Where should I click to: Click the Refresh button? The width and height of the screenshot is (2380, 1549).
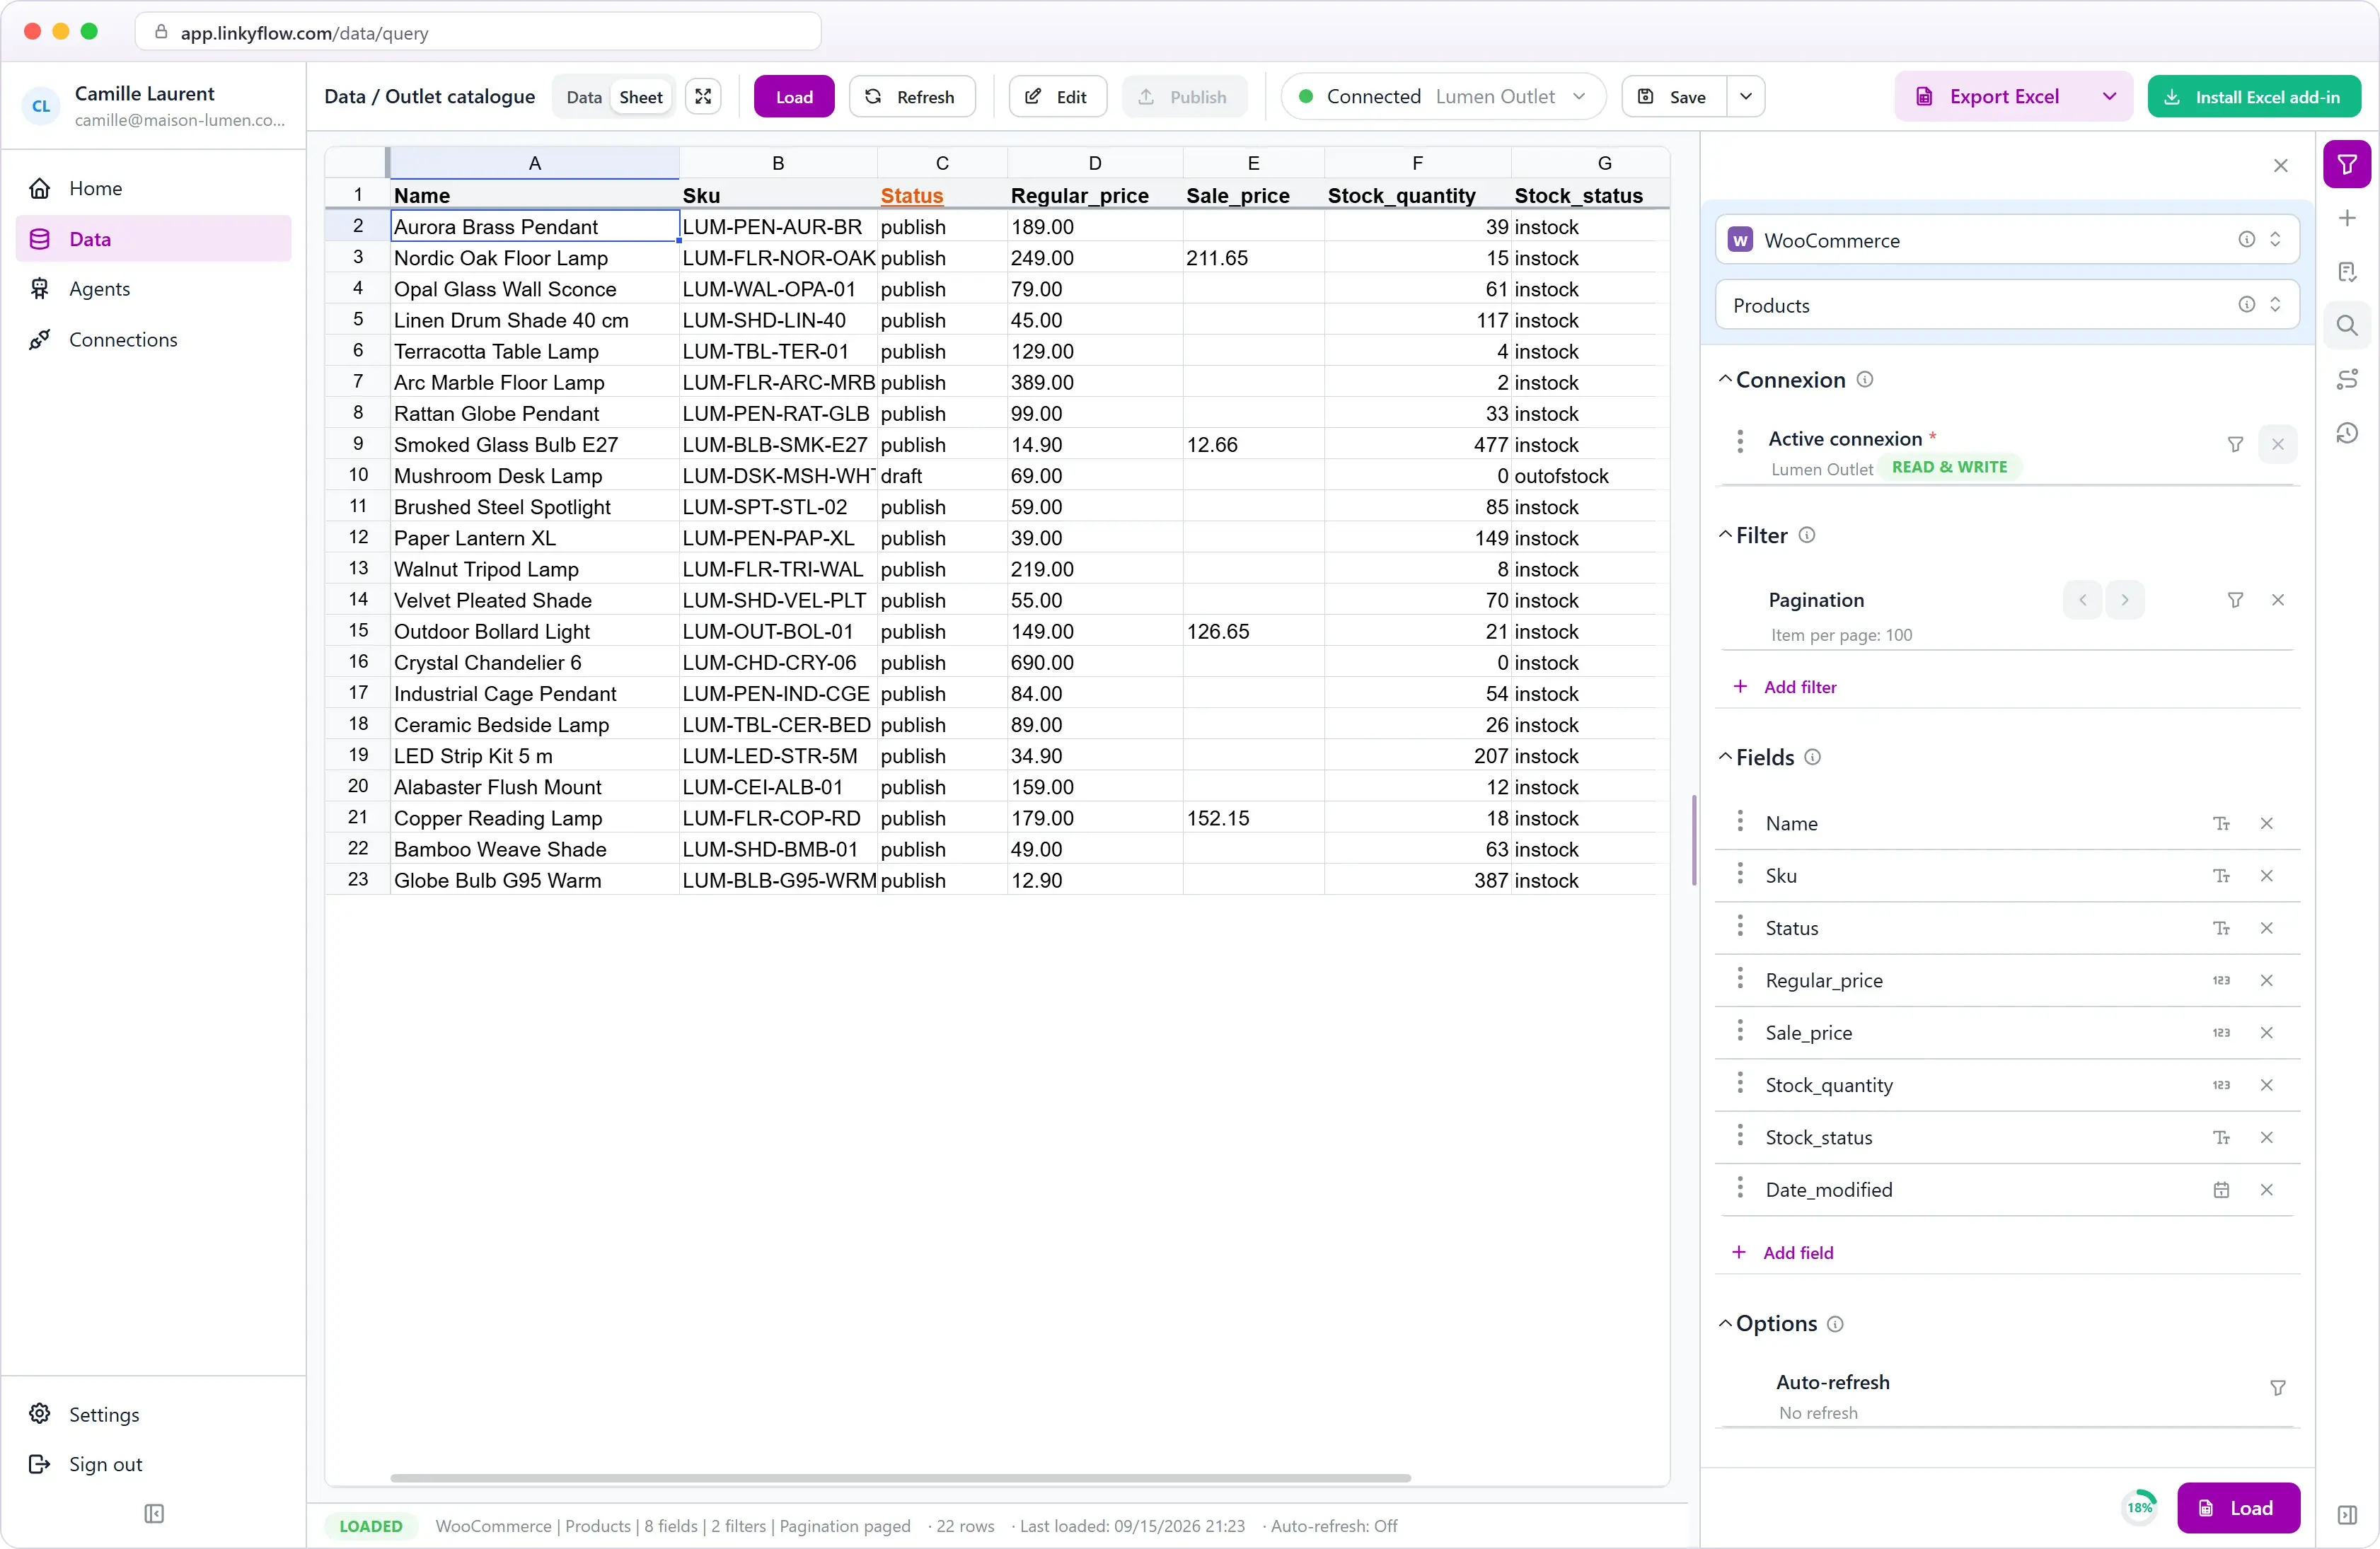click(911, 96)
